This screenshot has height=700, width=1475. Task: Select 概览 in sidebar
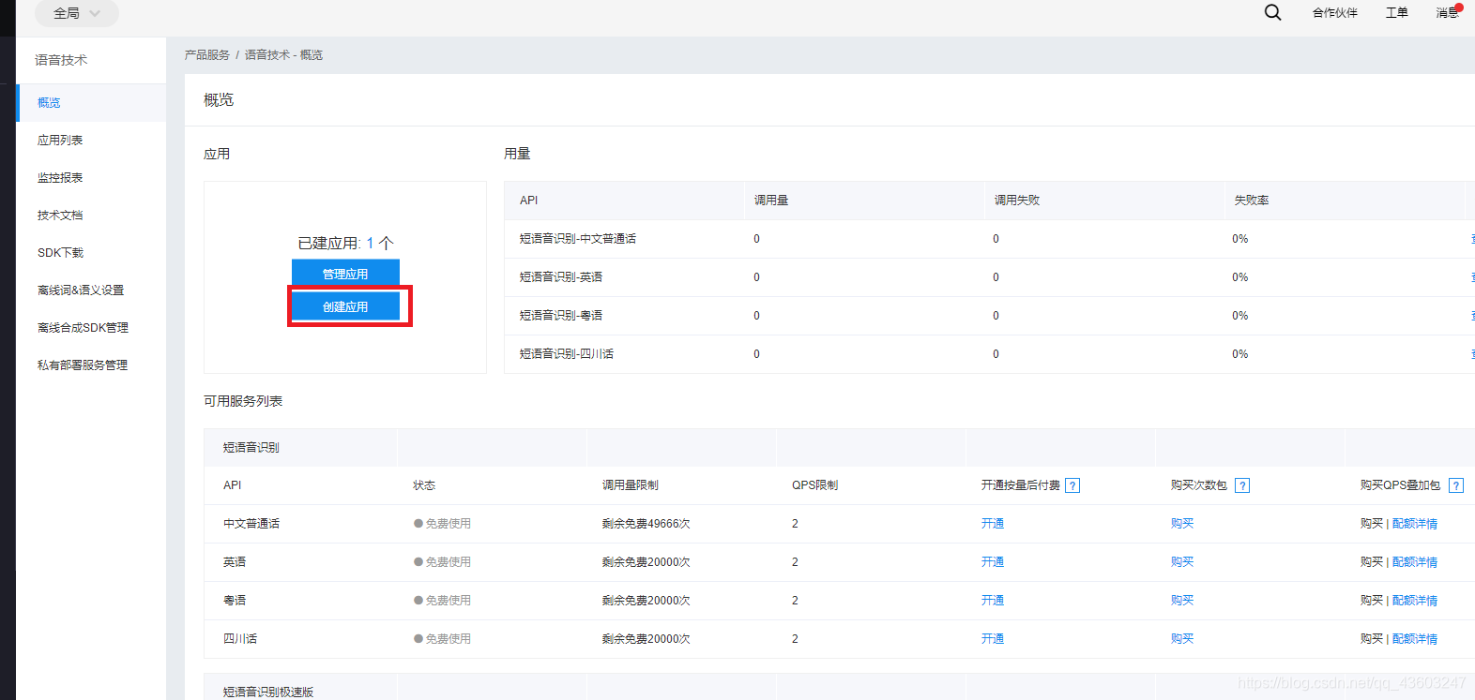click(91, 103)
